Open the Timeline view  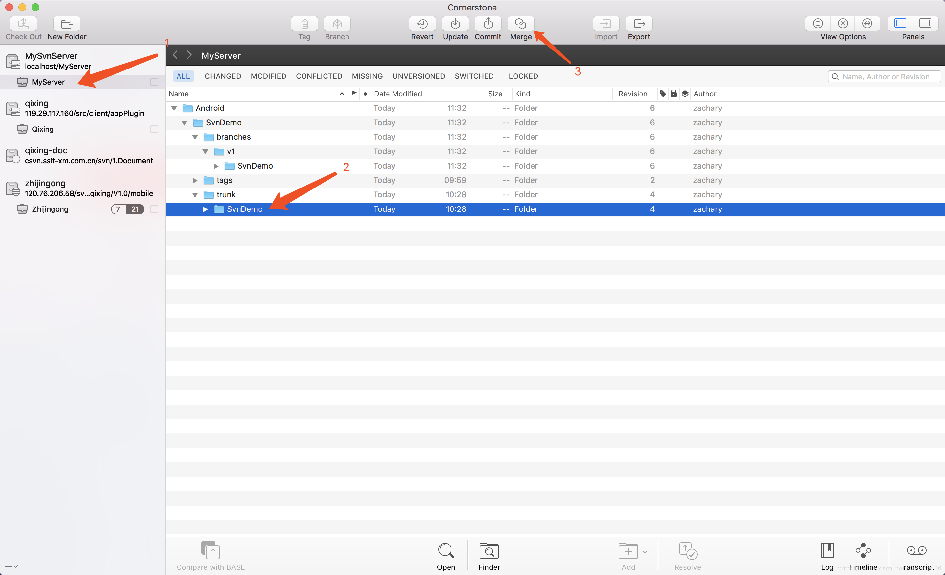coord(863,550)
